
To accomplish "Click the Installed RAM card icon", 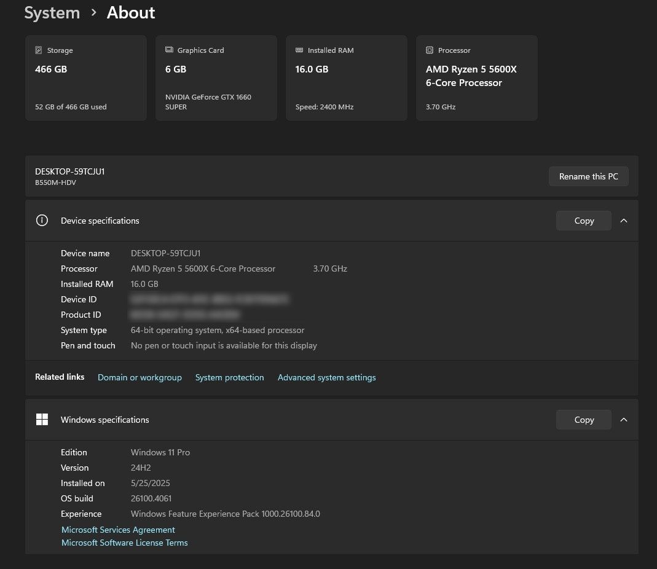I will (299, 50).
